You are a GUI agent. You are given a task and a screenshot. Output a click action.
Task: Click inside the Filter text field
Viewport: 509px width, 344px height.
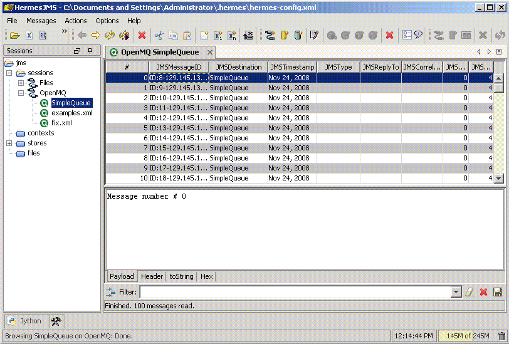[x=295, y=292]
